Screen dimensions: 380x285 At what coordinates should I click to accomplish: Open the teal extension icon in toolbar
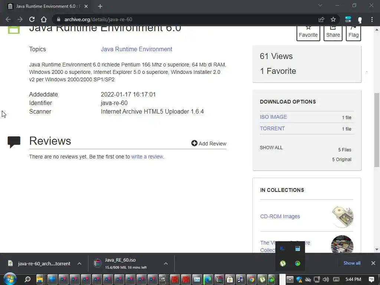click(348, 19)
